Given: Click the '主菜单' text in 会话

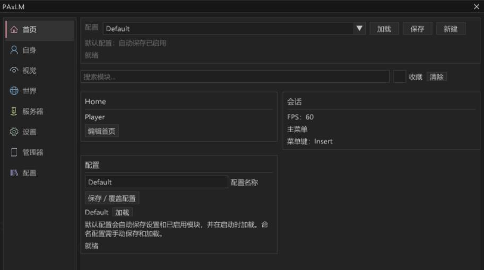Looking at the screenshot, I should click(297, 129).
